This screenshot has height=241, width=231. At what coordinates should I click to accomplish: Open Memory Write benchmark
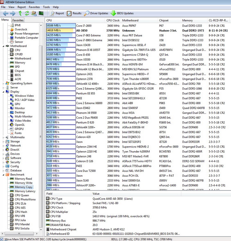(21, 183)
